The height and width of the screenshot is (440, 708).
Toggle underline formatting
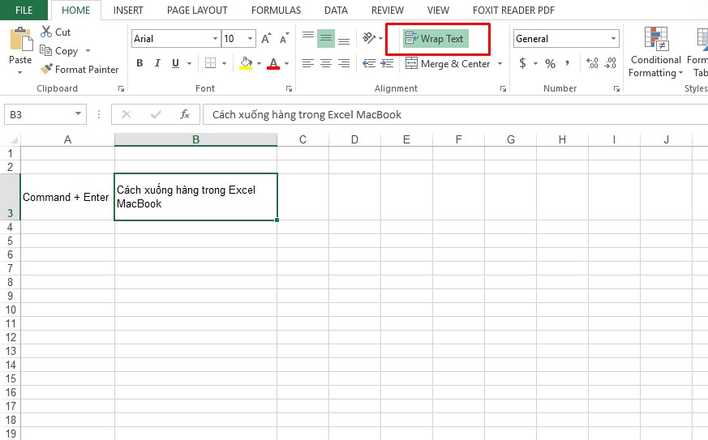coord(176,63)
